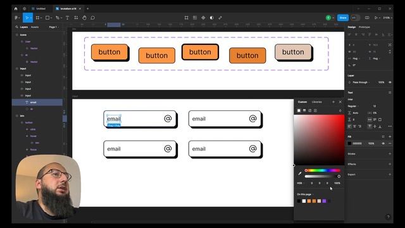Image resolution: width=405 pixels, height=228 pixels.
Task: Select the Pen tool
Action: point(58,18)
